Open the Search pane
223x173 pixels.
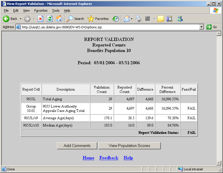click(75, 19)
